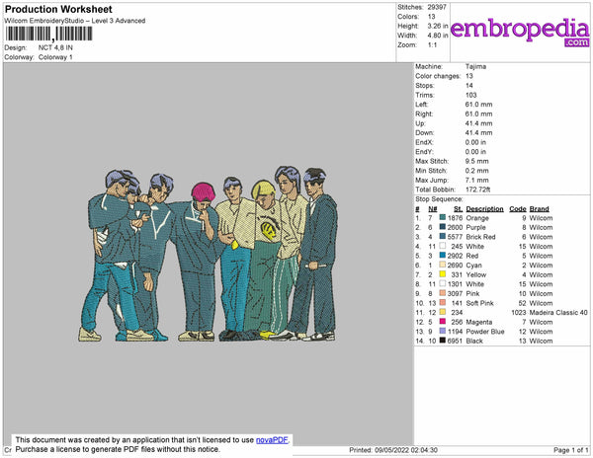Select the Yellow 331 color swatch

[443, 274]
